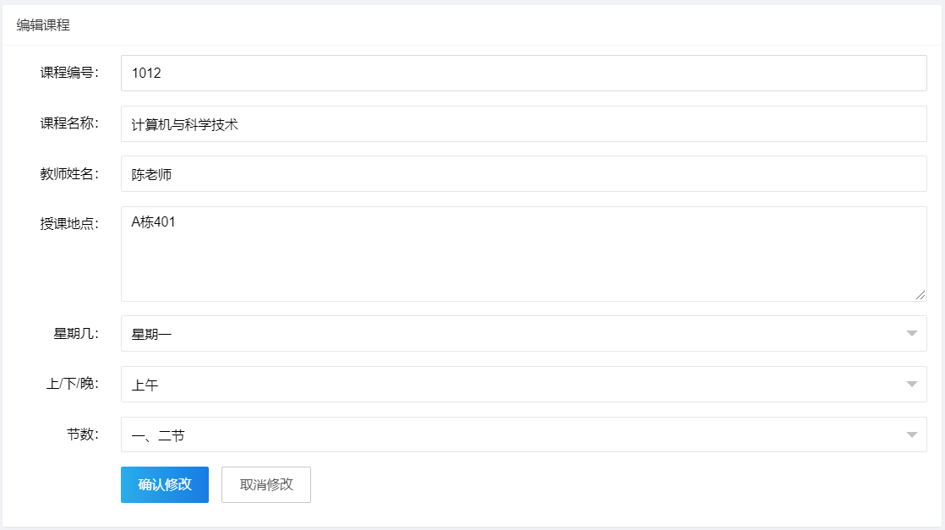Open the 节数 dropdown arrow
945x530 pixels.
pyautogui.click(x=911, y=434)
